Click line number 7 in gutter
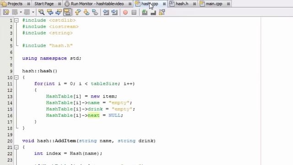293x165 pixels. point(11,59)
